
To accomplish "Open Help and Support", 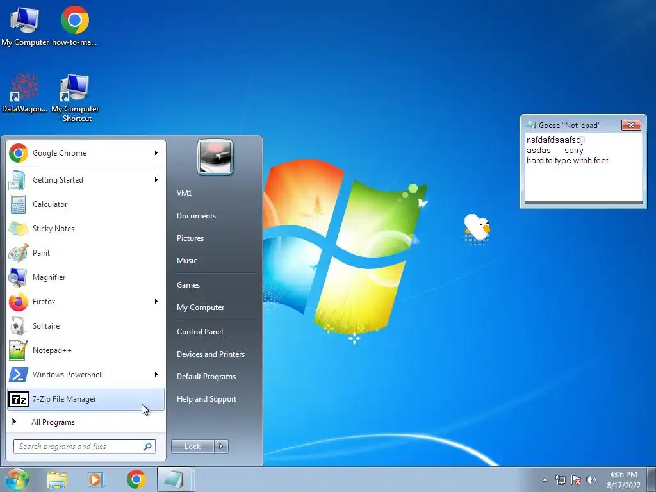I will (206, 399).
